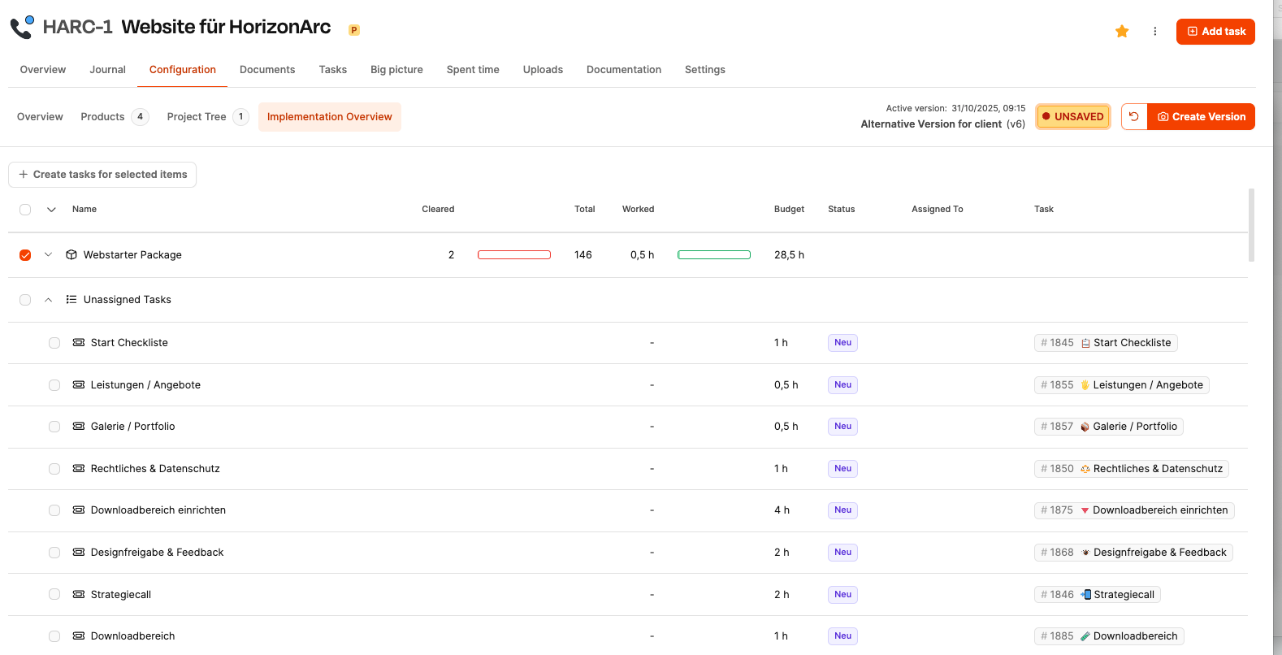The image size is (1282, 655).
Task: Switch to the Big picture tab
Action: click(x=396, y=70)
